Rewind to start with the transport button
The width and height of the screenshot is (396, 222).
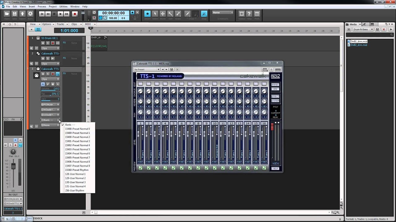(42, 14)
